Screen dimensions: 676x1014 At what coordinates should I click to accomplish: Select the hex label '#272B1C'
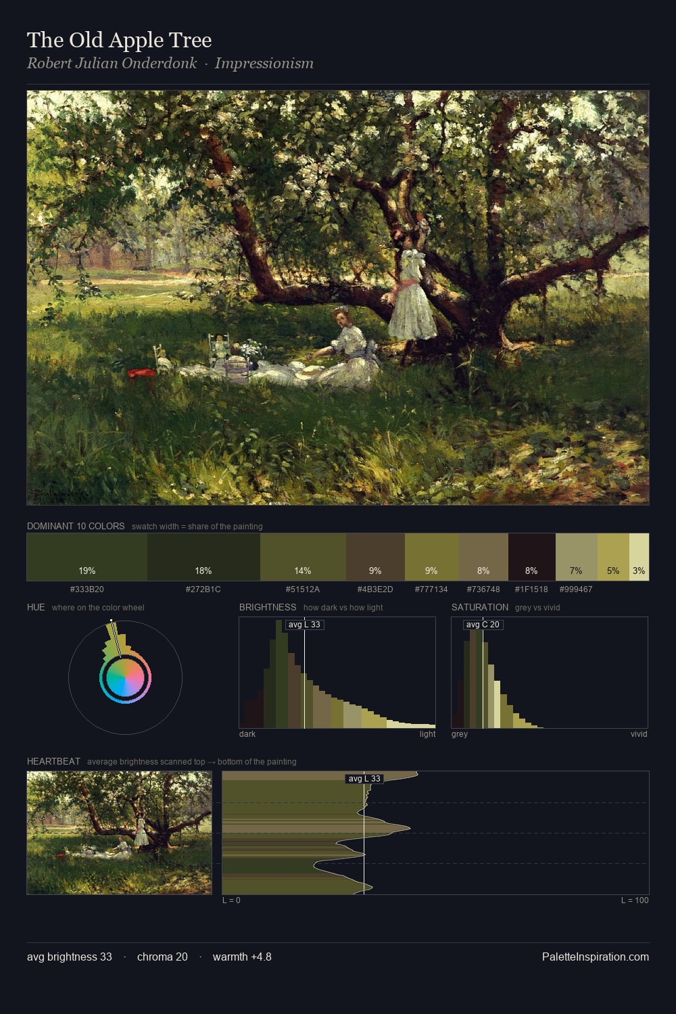203,589
